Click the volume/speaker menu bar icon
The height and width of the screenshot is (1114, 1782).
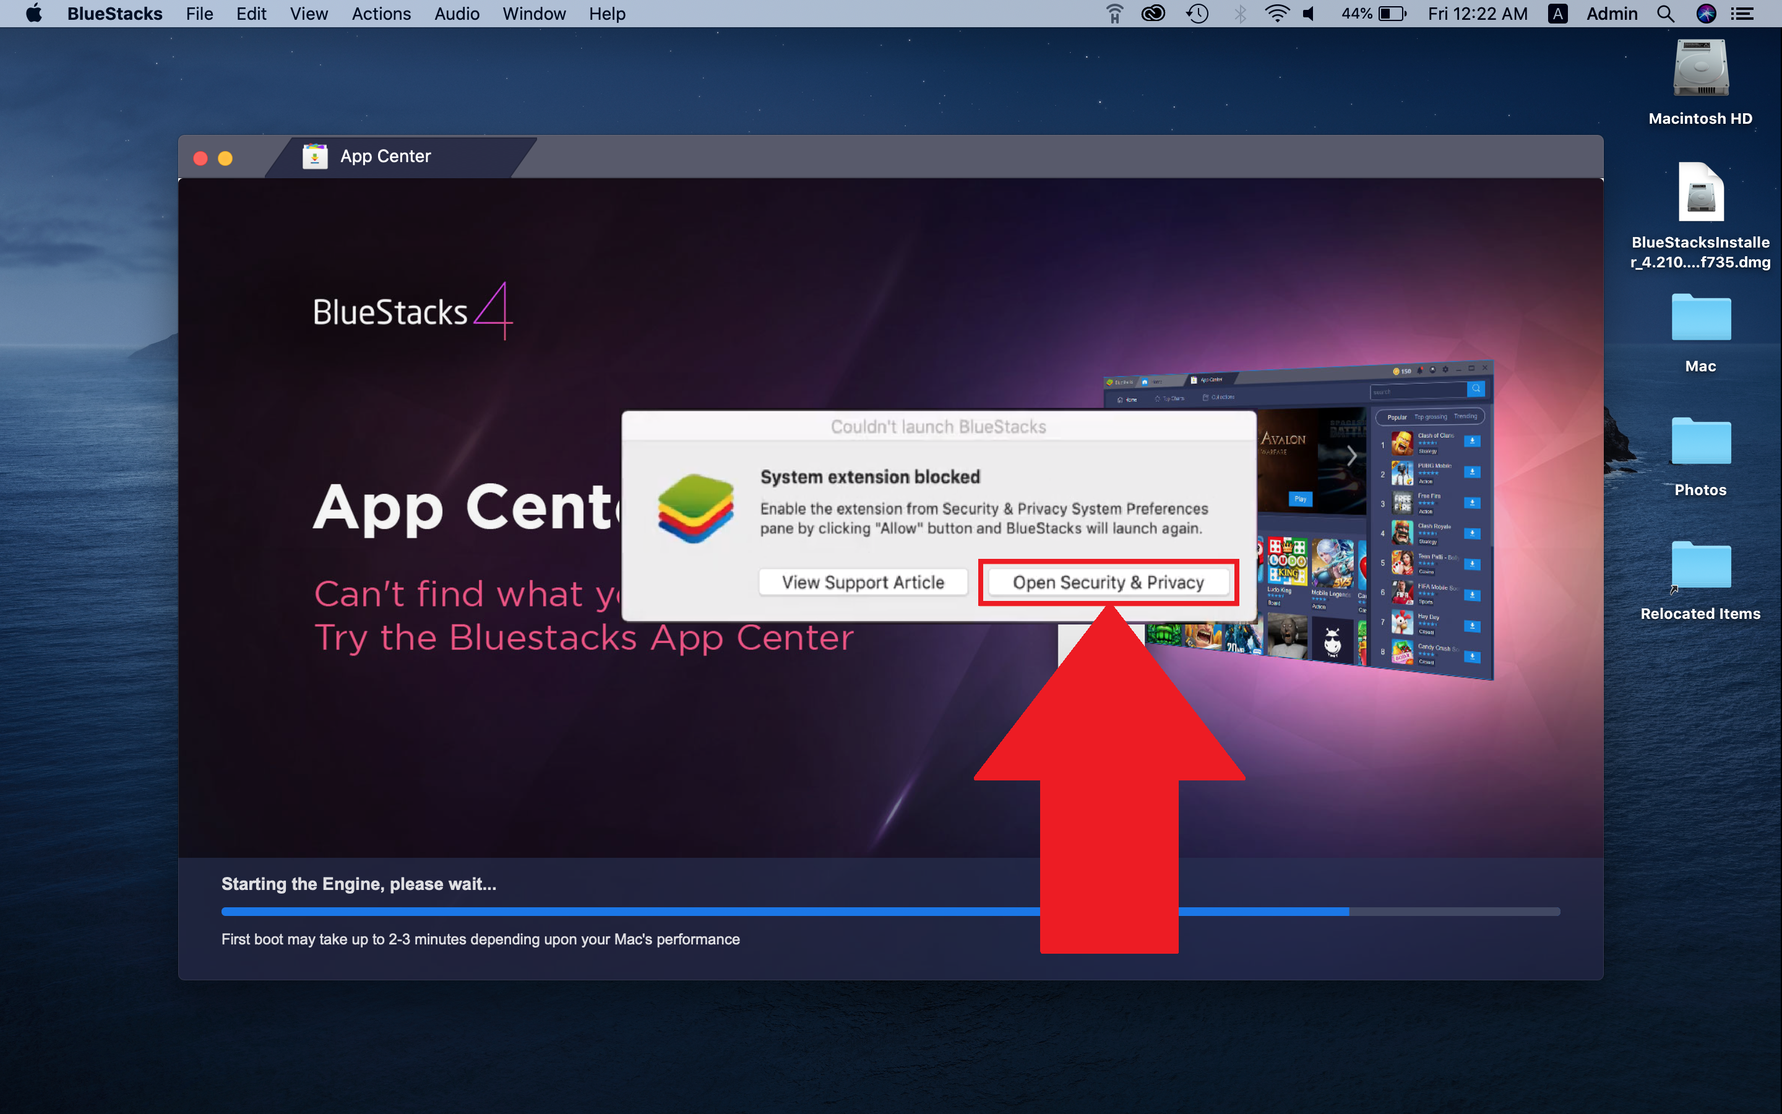[1307, 14]
